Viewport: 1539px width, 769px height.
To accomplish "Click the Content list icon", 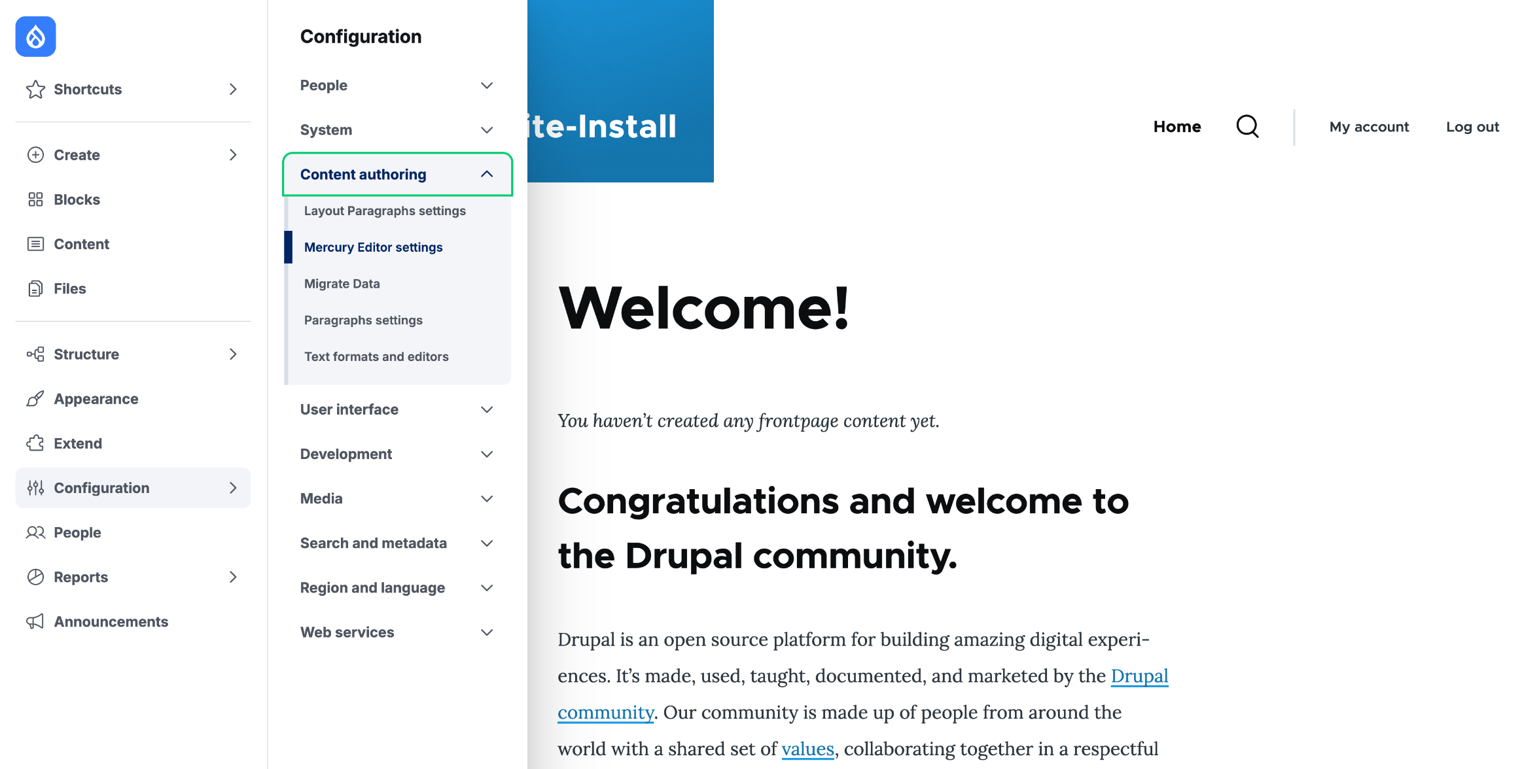I will click(x=35, y=244).
